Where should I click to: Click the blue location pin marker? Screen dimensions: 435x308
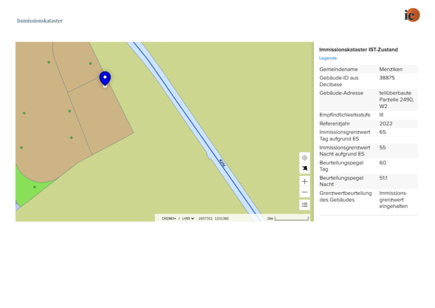pyautogui.click(x=105, y=78)
